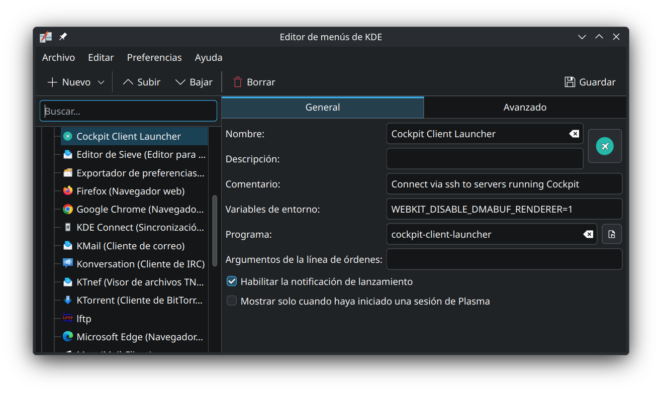662x394 pixels.
Task: Select the Google Chrome entry in the list
Action: (140, 209)
